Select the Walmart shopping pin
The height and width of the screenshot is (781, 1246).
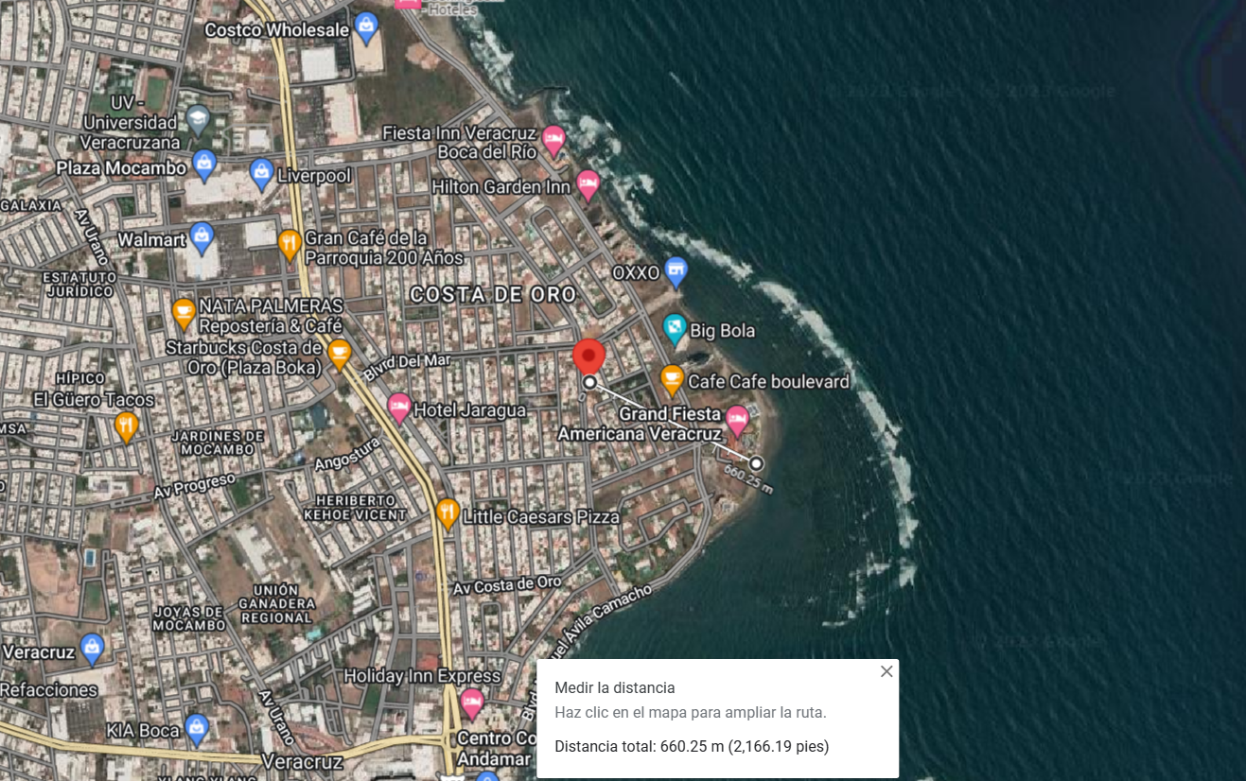202,237
